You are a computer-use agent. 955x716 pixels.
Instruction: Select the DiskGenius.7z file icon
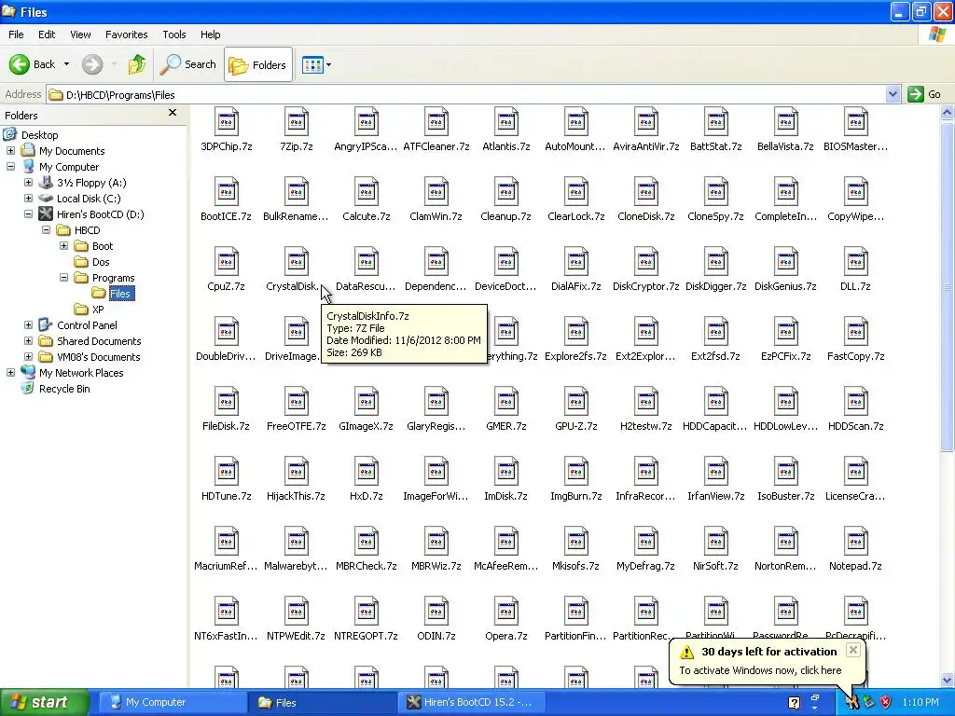point(785,262)
